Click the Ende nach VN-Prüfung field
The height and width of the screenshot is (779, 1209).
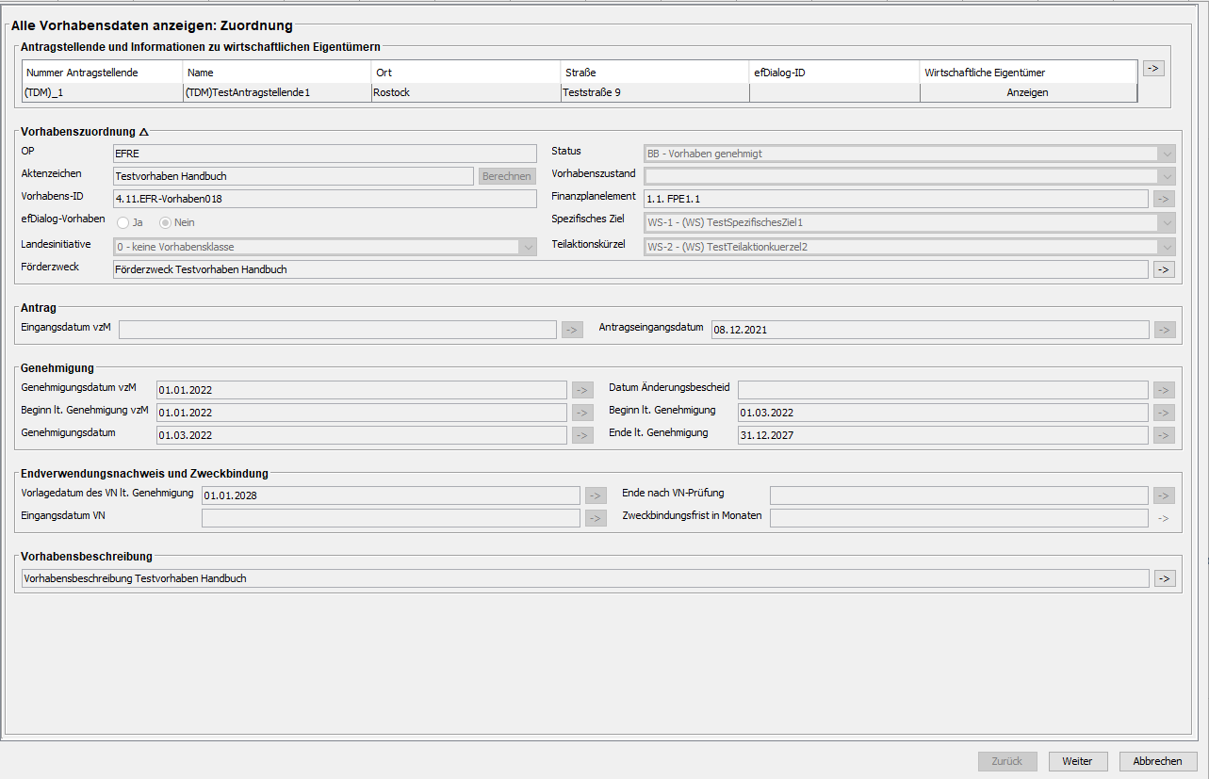958,495
